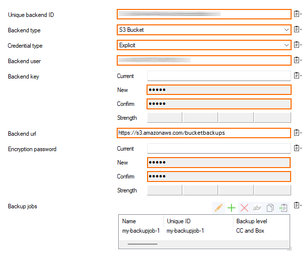Click clipboard icon beside Encryption password Current
Image resolution: width=308 pixels, height=263 pixels.
(x=298, y=148)
